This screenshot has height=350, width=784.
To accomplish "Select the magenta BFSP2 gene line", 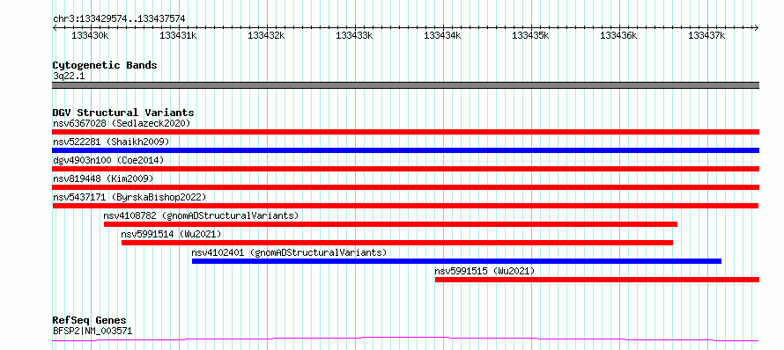I will click(405, 339).
